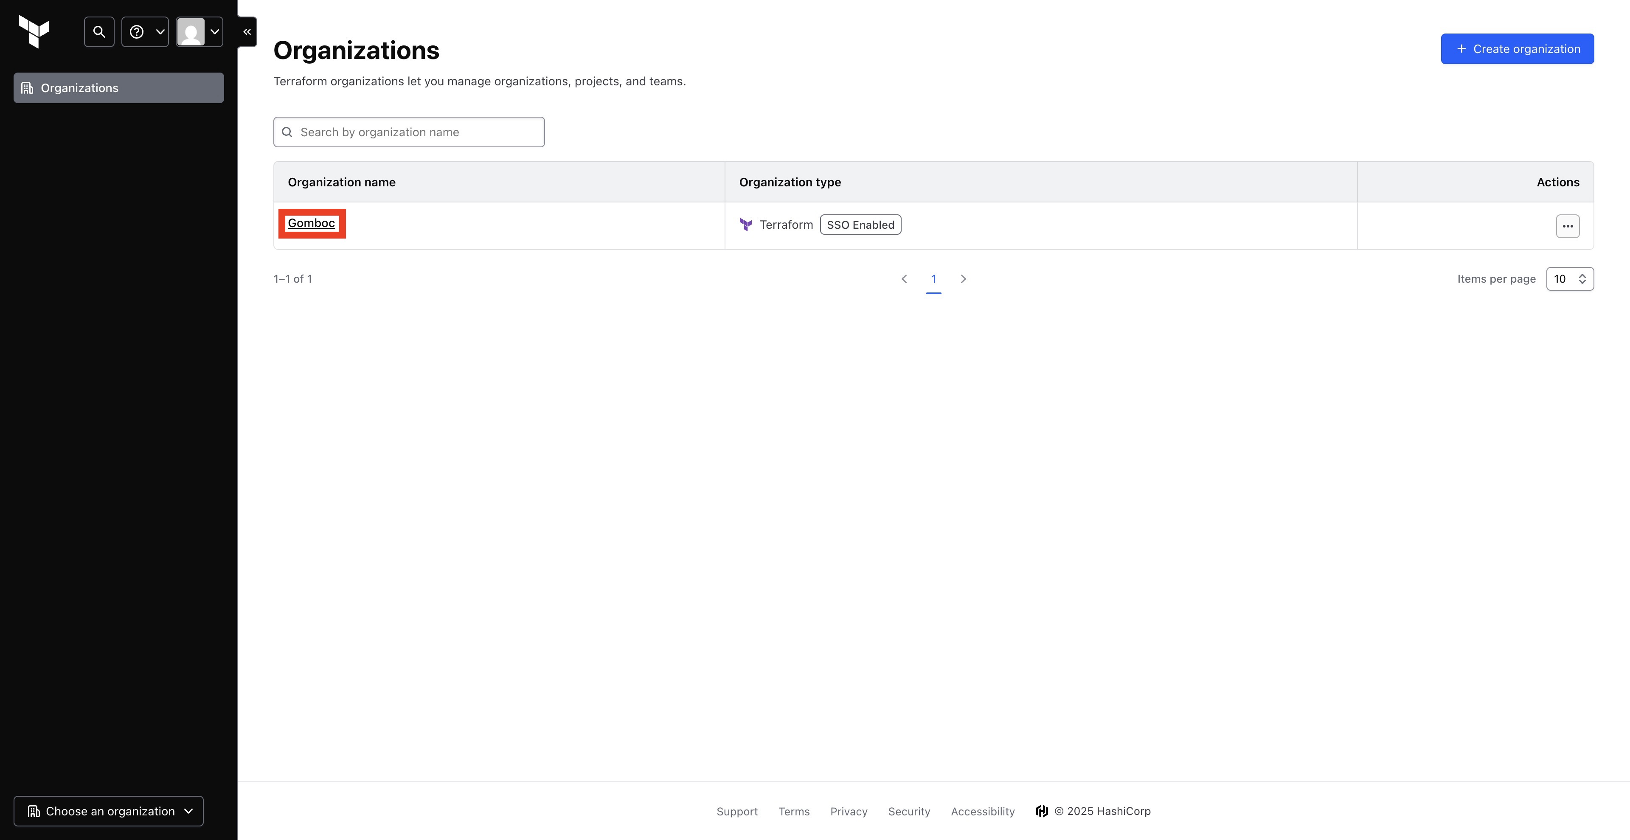Click the Create organization button
This screenshot has height=840, width=1630.
click(x=1518, y=49)
